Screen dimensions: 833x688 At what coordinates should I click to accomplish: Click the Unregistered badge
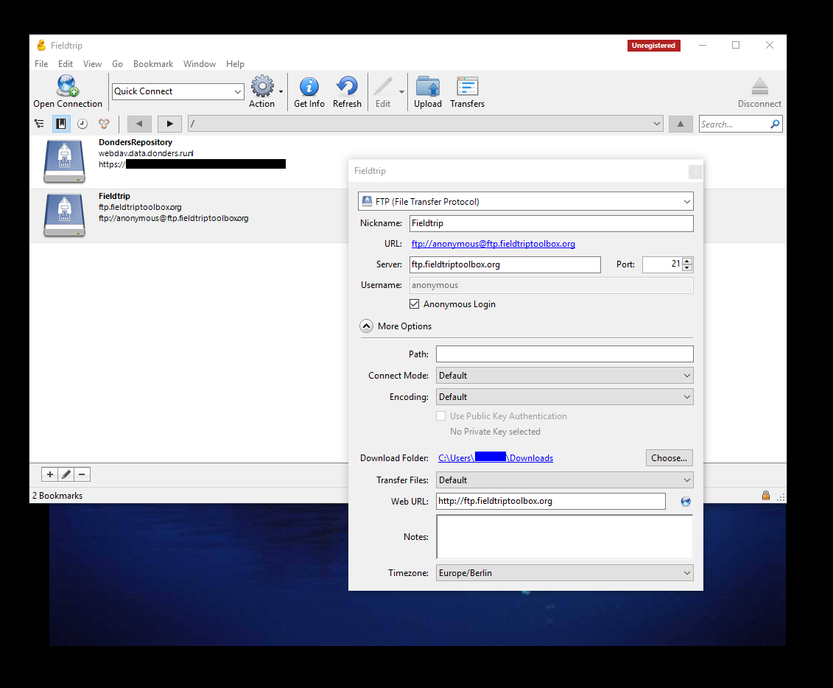click(653, 46)
